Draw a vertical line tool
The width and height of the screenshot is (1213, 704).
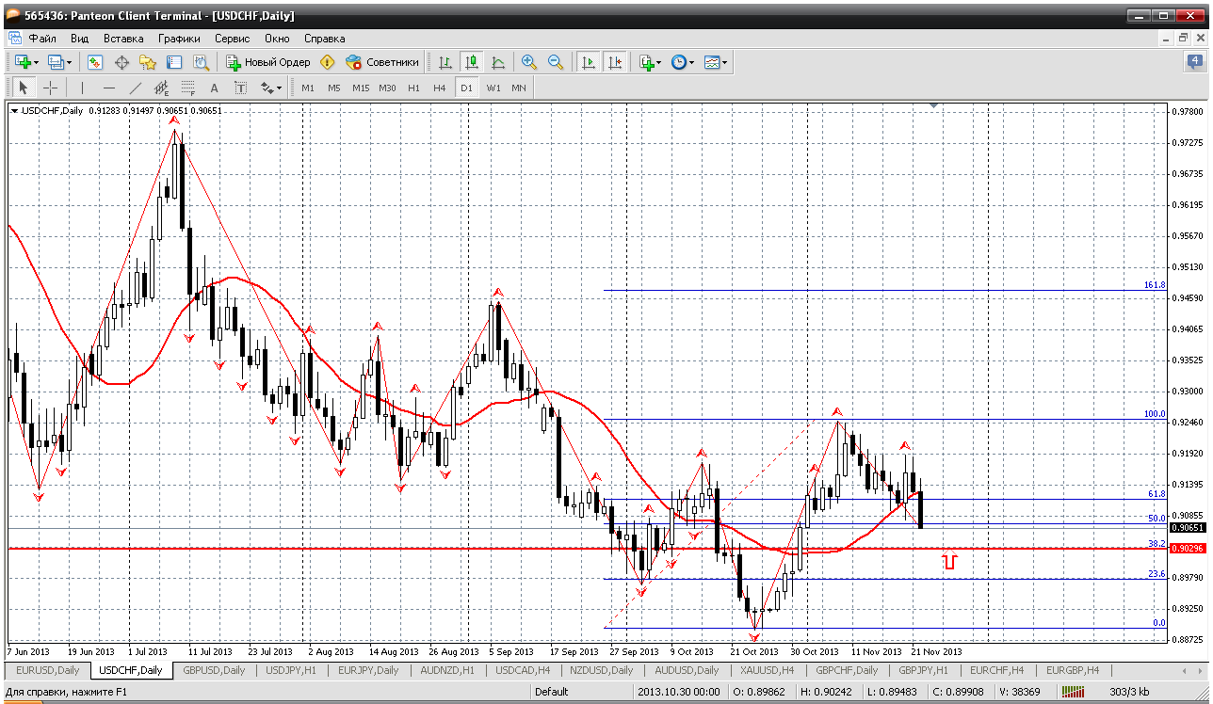(x=82, y=88)
